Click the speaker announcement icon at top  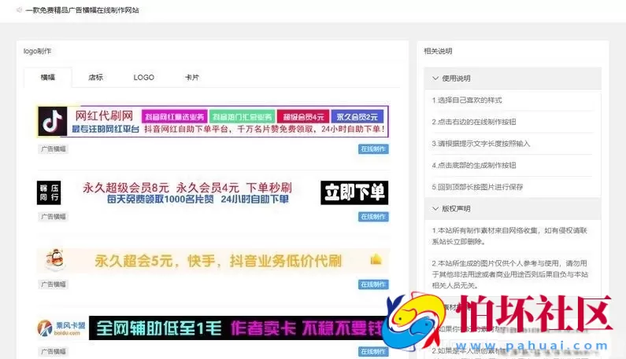point(19,10)
